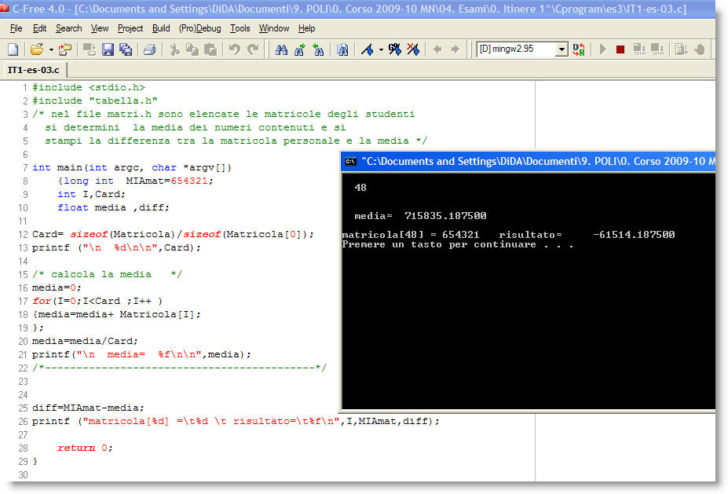
Task: Click the grayed document-with-arrow icon
Action: click(682, 49)
